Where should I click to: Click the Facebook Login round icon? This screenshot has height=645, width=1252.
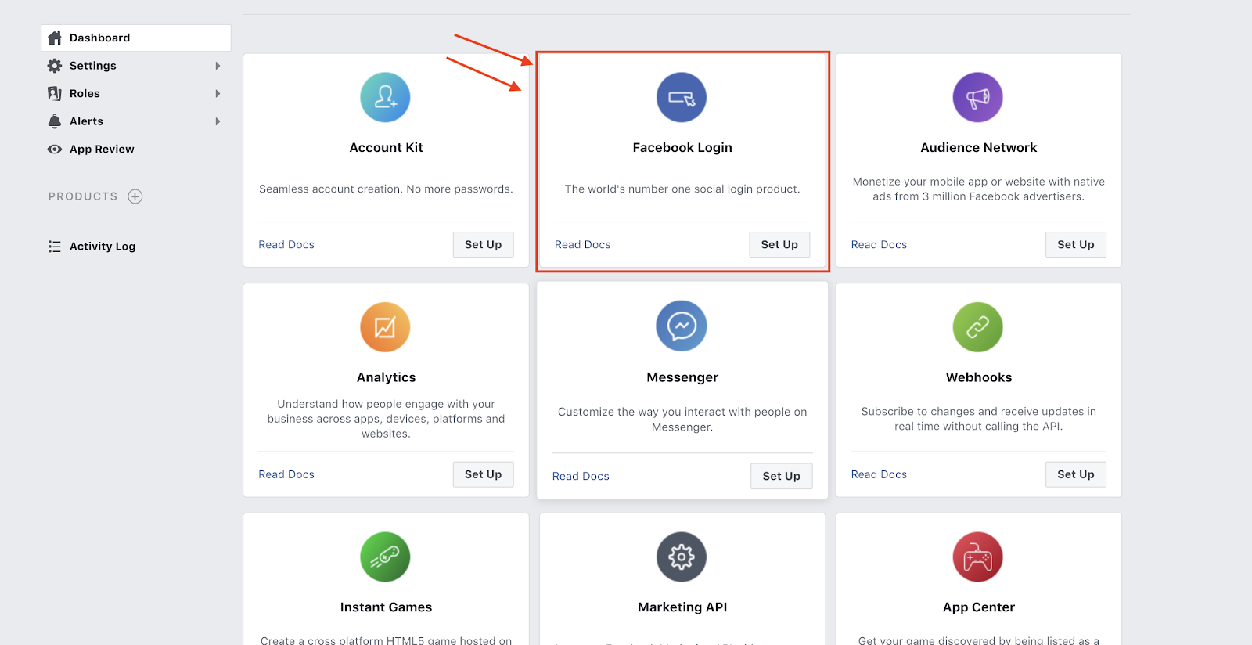coord(682,97)
